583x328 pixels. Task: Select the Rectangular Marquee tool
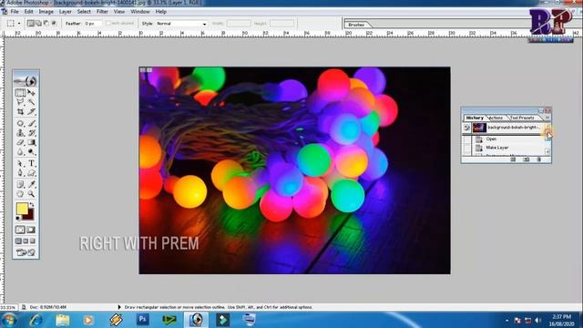pos(20,93)
